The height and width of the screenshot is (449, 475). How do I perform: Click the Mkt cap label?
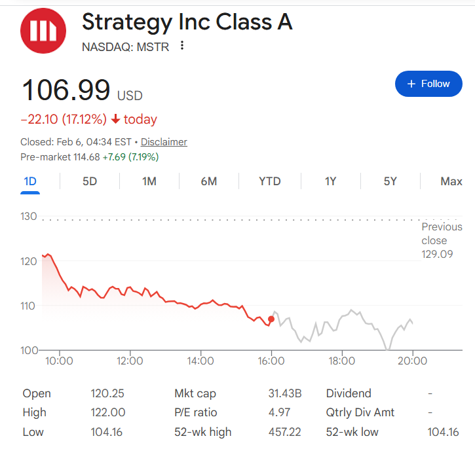click(195, 393)
